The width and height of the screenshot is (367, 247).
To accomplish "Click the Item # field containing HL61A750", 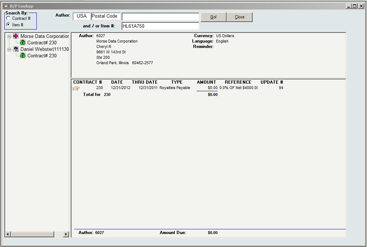I will pyautogui.click(x=160, y=26).
